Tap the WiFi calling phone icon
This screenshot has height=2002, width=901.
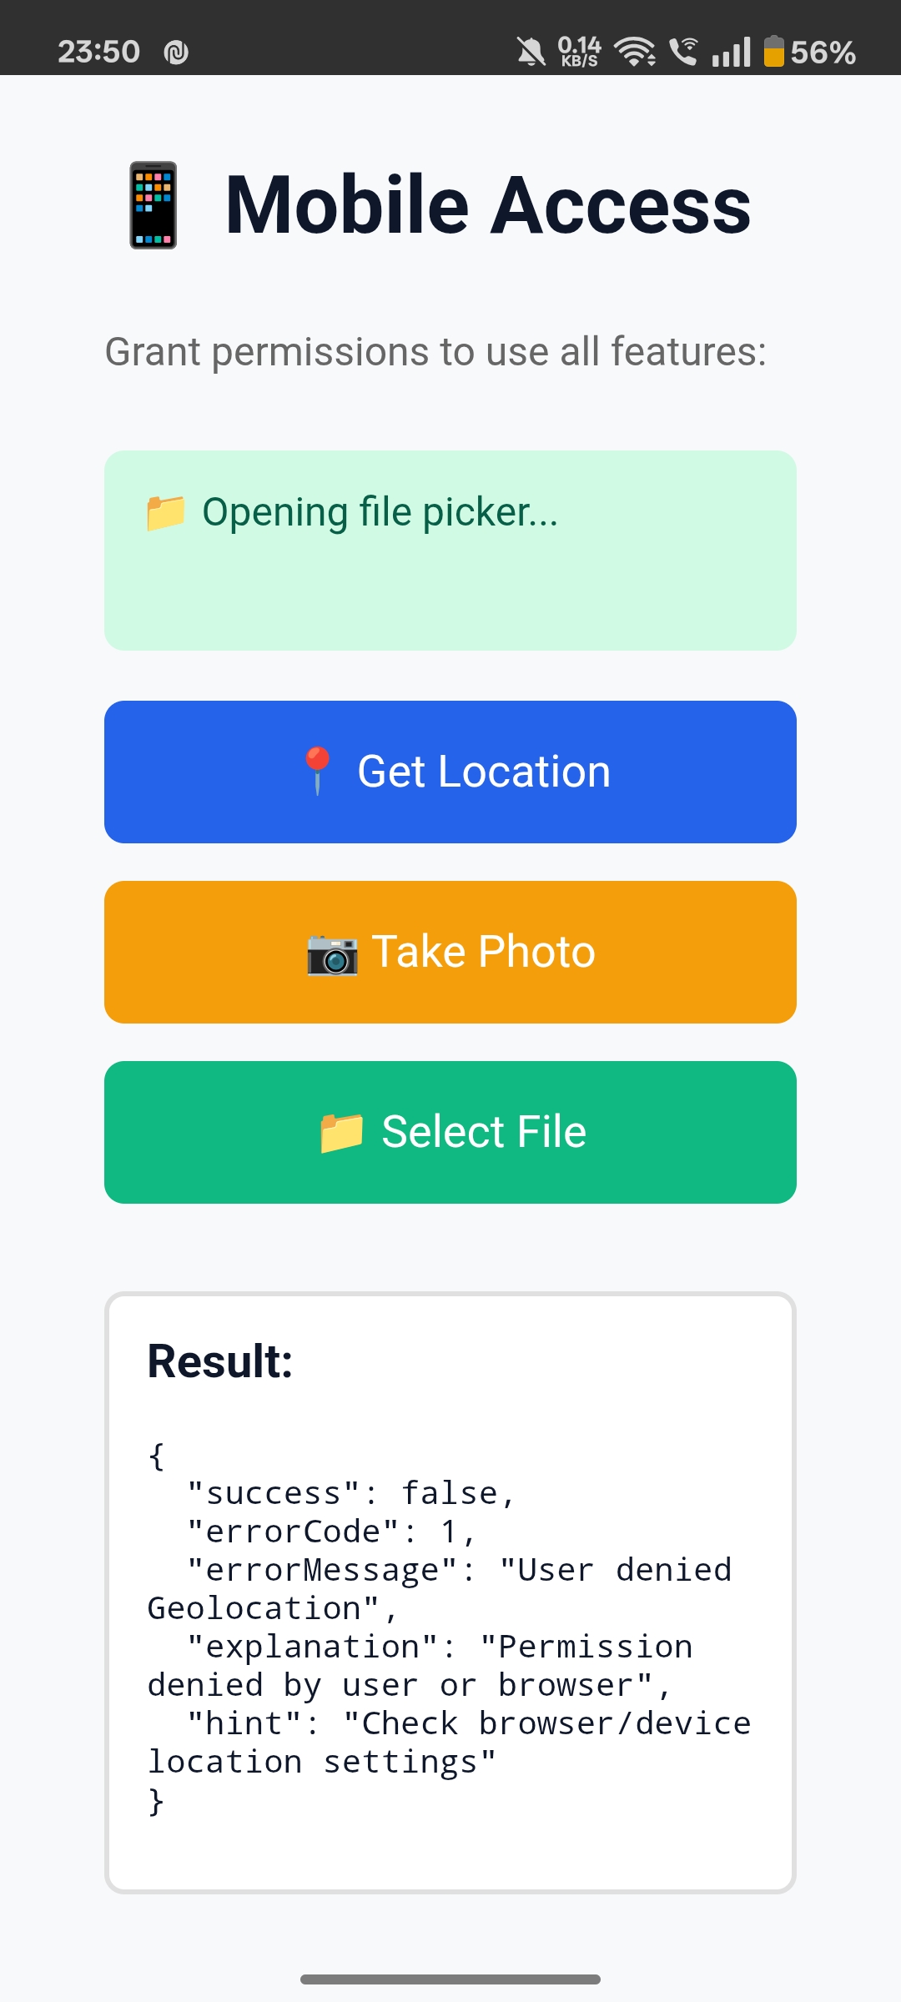(684, 52)
